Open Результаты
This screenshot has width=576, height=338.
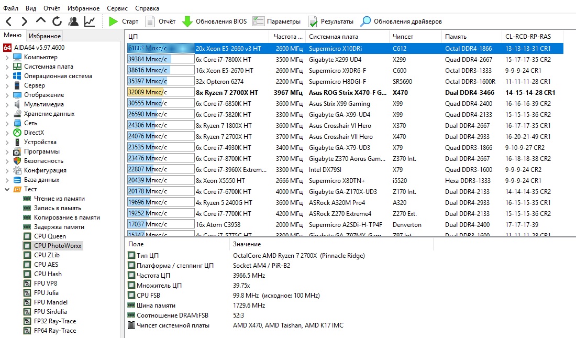[330, 21]
